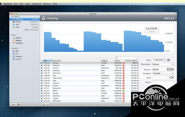
Task: Click the Cash account icon in sidebar
Action: [x=14, y=27]
